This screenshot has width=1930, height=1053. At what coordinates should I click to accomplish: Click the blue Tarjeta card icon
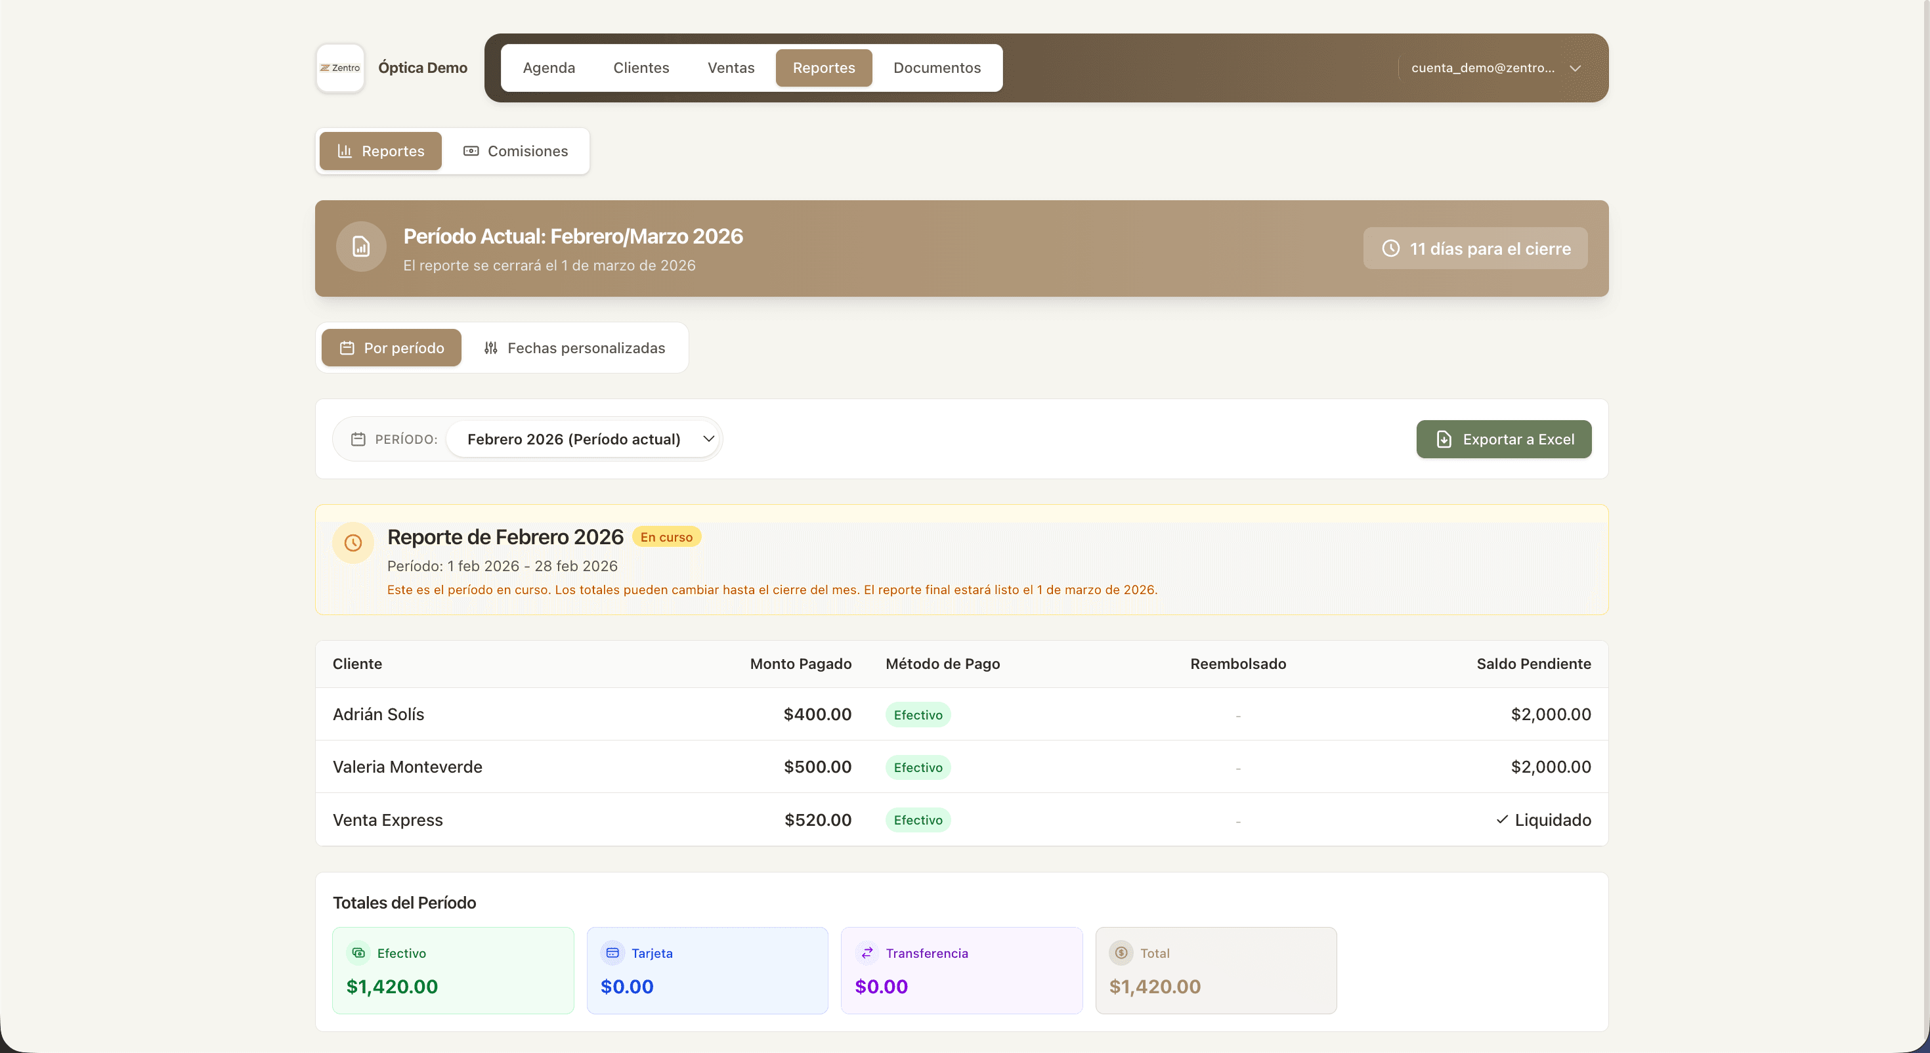(x=613, y=953)
